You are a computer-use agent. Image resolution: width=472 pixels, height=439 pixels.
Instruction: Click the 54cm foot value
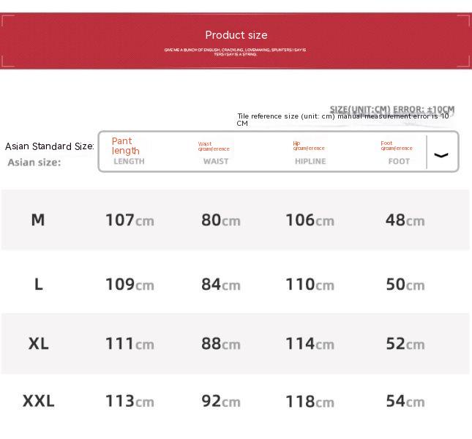[405, 401]
